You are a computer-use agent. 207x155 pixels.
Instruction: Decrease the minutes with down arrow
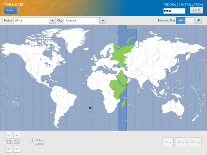click(17, 149)
